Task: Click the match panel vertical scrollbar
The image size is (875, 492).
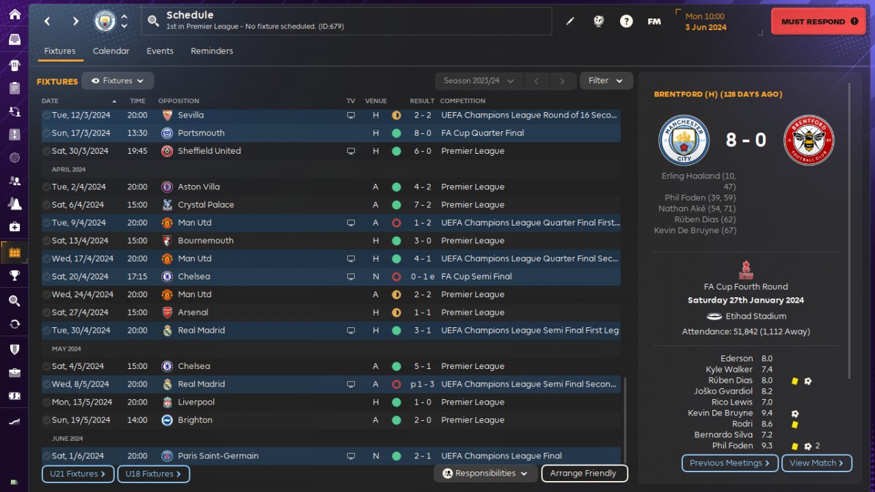Action: [x=850, y=230]
